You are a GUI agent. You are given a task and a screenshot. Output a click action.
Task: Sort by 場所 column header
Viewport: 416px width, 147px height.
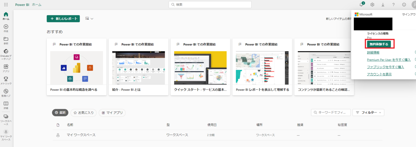pyautogui.click(x=259, y=125)
